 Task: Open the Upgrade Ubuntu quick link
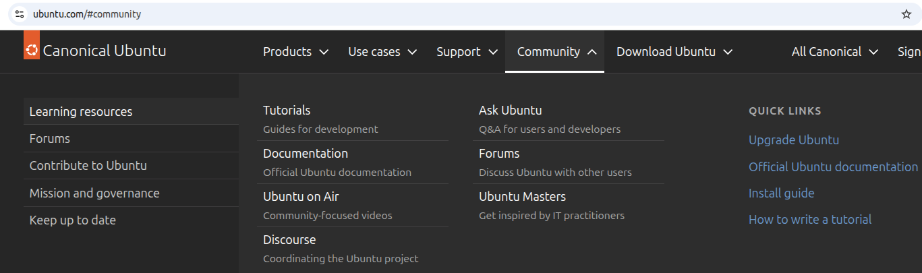pos(794,140)
